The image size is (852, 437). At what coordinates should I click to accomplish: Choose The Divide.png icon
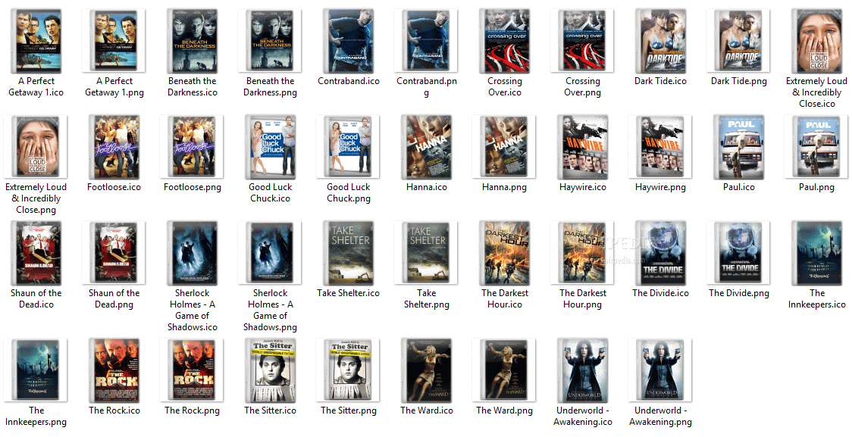[739, 253]
